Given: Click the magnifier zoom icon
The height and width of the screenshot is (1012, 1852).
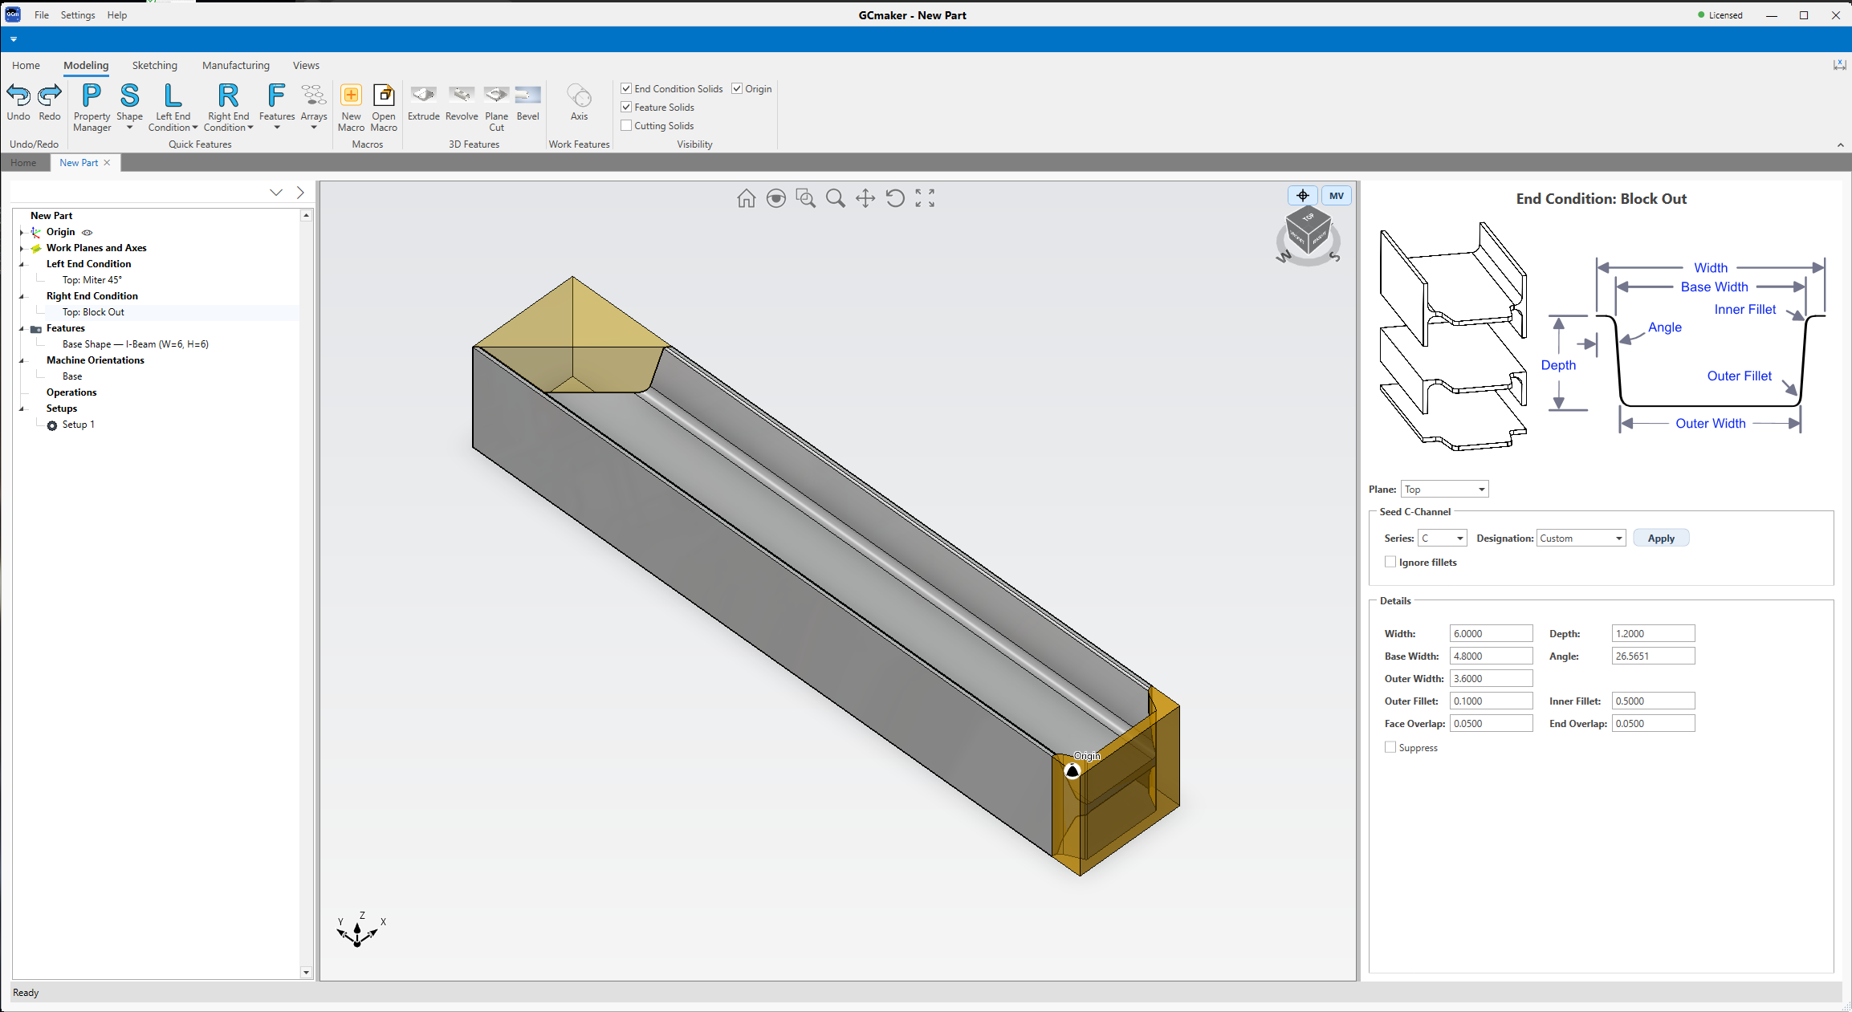Looking at the screenshot, I should [x=835, y=198].
